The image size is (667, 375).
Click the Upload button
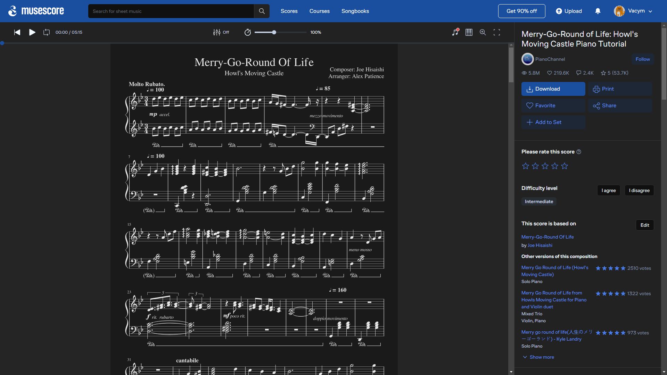pyautogui.click(x=569, y=11)
